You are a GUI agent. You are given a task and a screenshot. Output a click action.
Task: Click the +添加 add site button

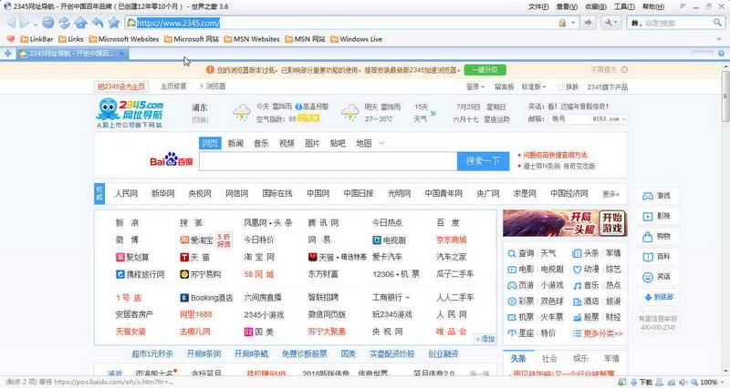[x=485, y=339]
